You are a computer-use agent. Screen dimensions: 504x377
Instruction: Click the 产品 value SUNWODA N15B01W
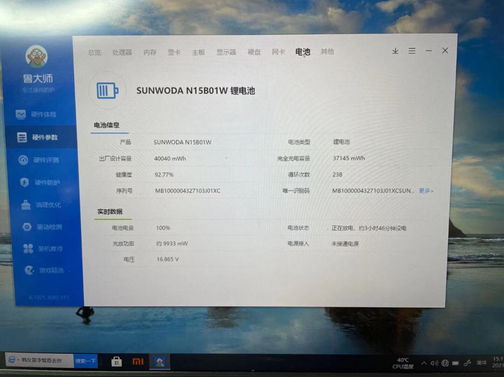pyautogui.click(x=182, y=142)
